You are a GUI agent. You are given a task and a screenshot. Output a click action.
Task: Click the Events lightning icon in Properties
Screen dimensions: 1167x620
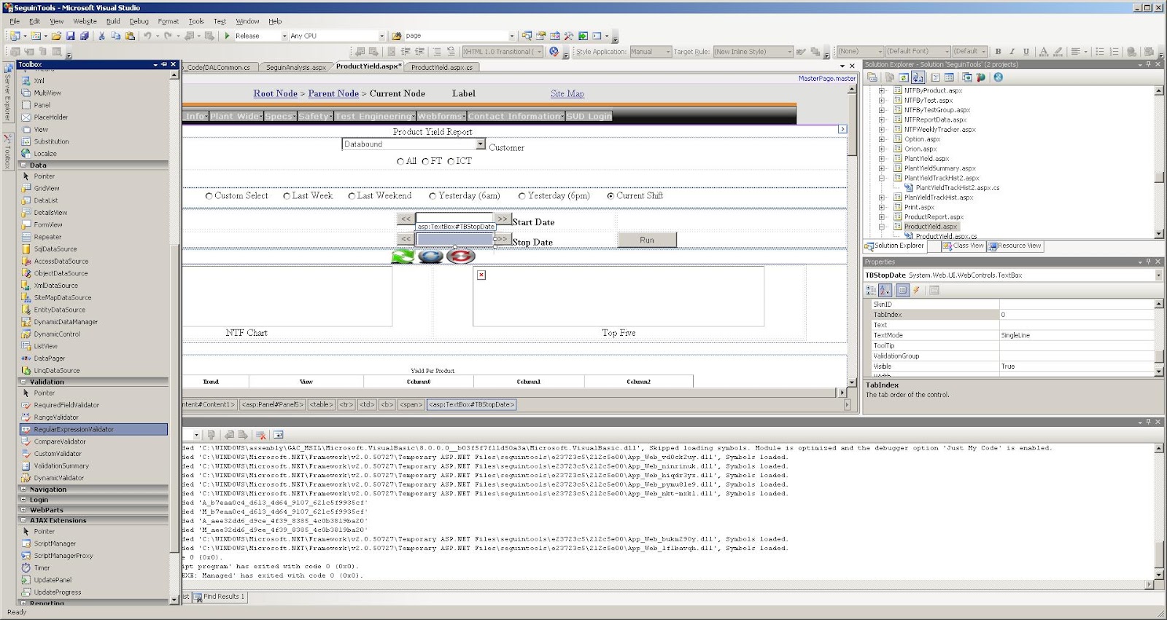tap(916, 290)
